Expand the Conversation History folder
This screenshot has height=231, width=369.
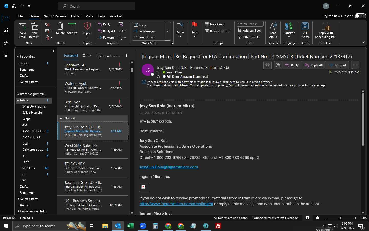18,211
